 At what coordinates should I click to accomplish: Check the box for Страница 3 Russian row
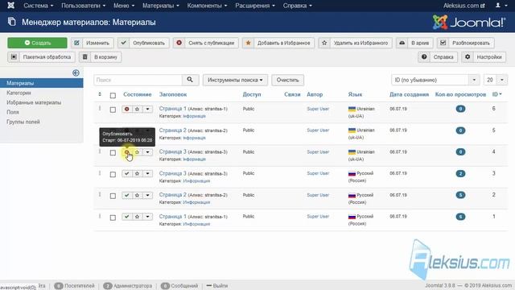click(113, 174)
